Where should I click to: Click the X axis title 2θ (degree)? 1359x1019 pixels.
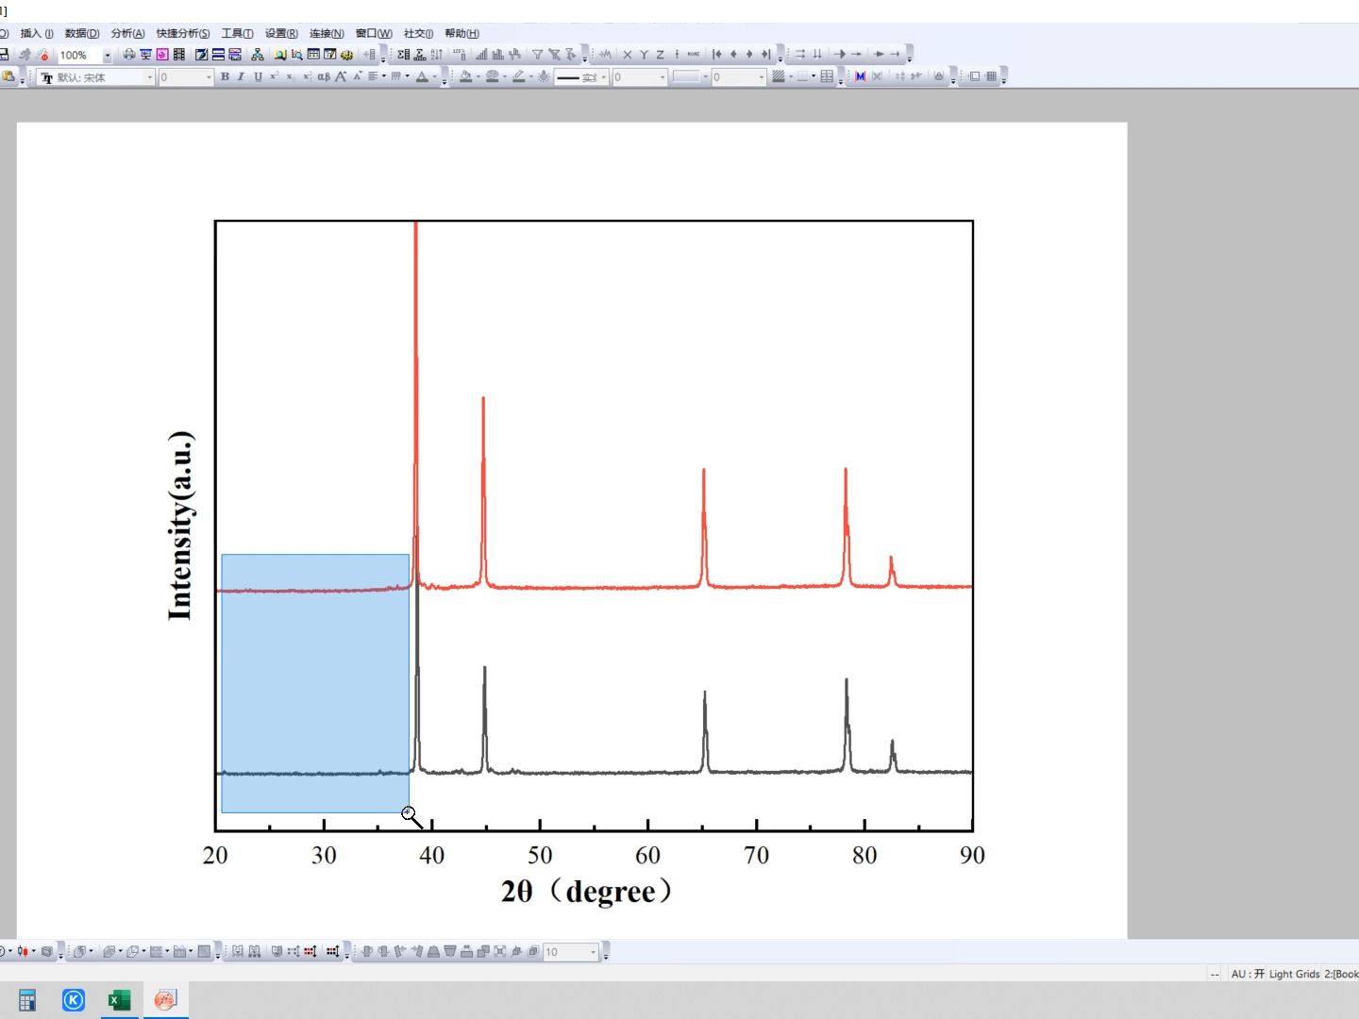[x=586, y=891]
